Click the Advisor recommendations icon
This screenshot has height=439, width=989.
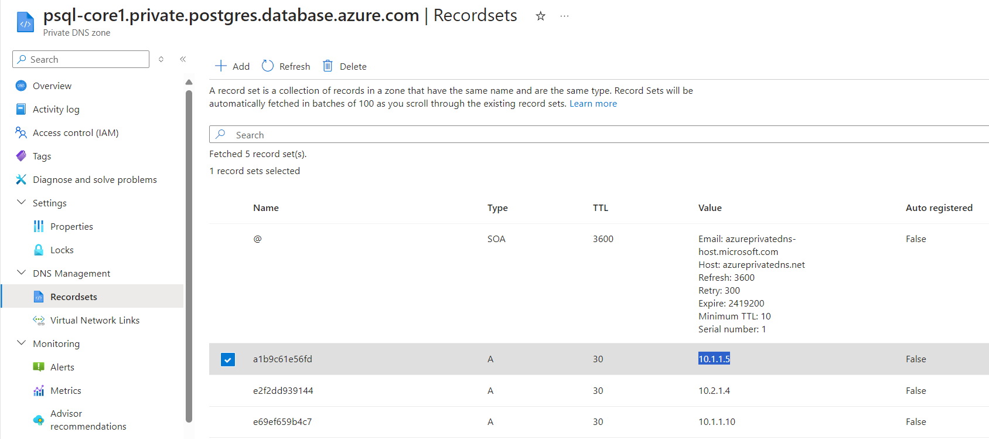(39, 420)
